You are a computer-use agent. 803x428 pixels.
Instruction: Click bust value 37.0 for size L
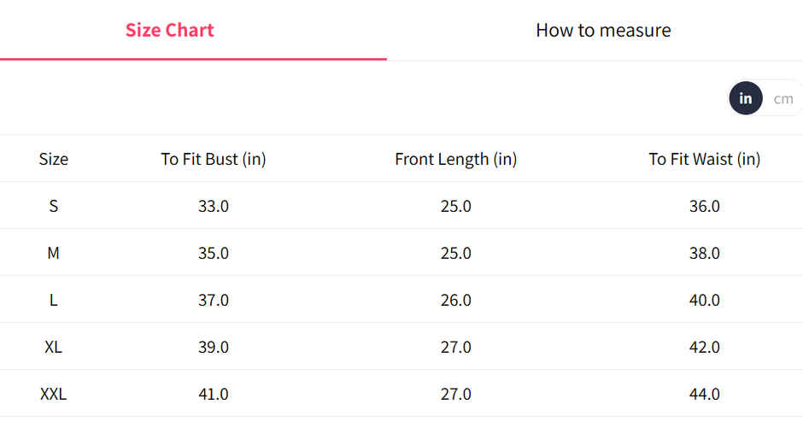pos(214,300)
